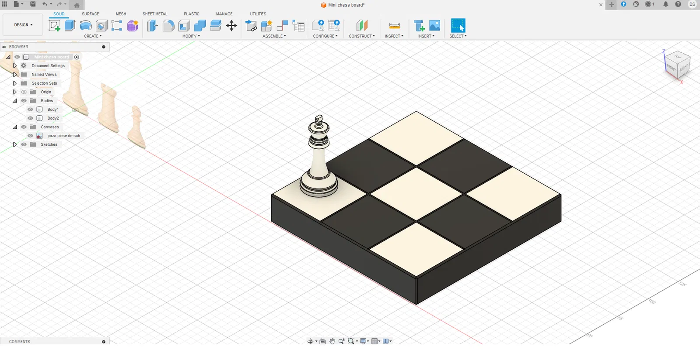Switch to the SURFACE tab

91,14
